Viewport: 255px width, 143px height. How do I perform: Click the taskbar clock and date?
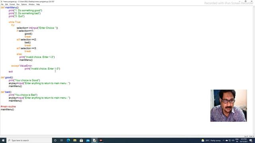pos(243,140)
